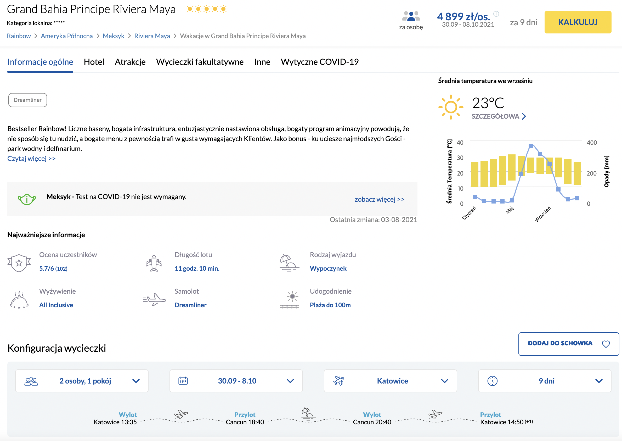
Task: Click the outbound flight plane icon
Action: click(181, 414)
